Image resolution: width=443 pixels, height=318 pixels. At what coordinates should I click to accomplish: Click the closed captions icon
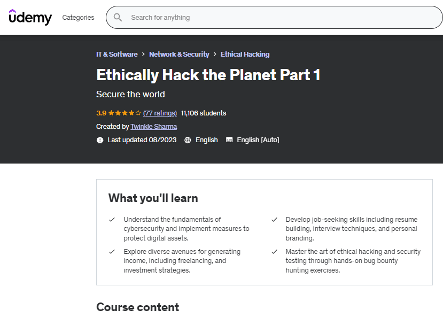[x=229, y=140]
